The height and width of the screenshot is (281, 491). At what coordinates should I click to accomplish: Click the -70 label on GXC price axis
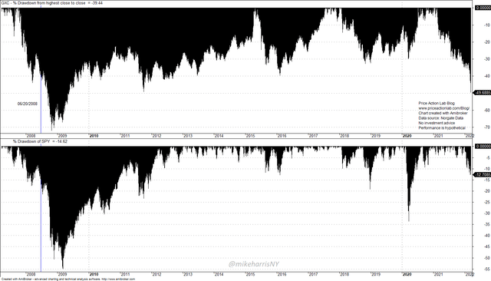487,127
